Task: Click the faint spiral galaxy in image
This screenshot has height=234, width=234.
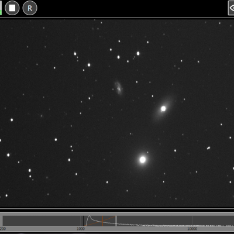Action: pos(118,88)
